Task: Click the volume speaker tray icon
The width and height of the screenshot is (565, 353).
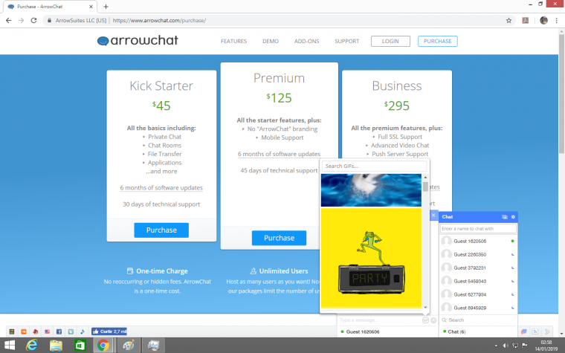Action: [x=506, y=346]
